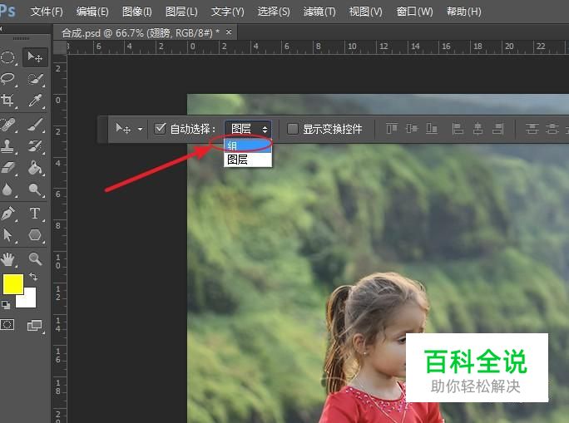Viewport: 569px width, 423px height.
Task: Toggle Quick Mask mode
Action: tap(7, 324)
